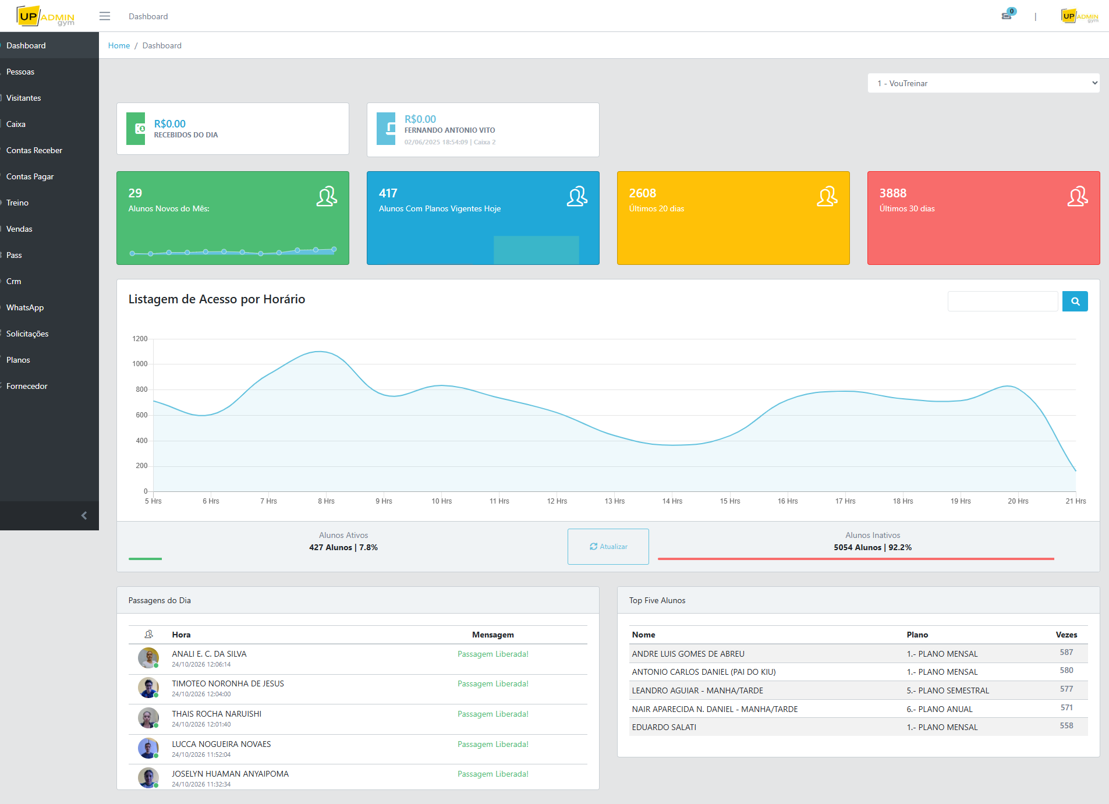Select Andre Luis Gomes de Abreu row
The width and height of the screenshot is (1109, 804).
tap(858, 654)
